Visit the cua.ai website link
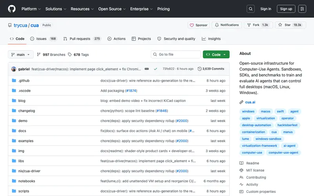Viewport: 314px width, 196px height. (250, 102)
